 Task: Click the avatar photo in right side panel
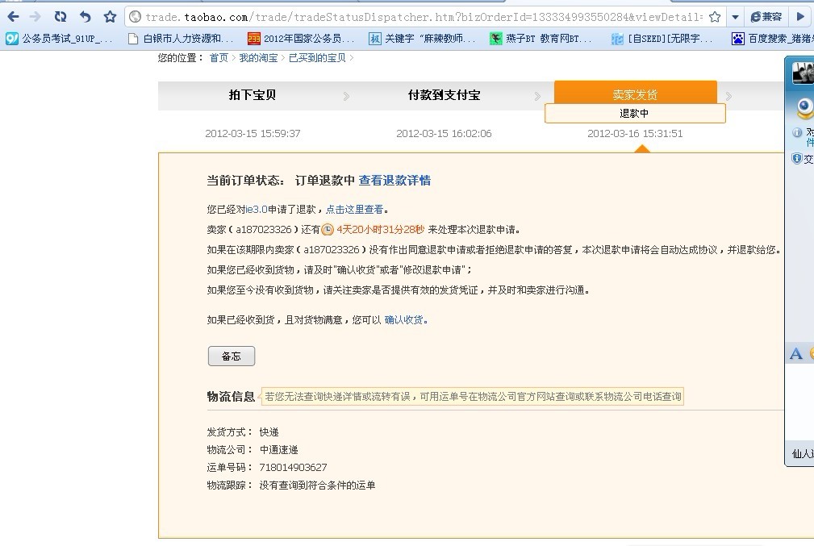point(803,73)
